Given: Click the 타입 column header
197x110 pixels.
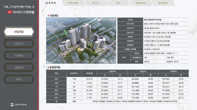Looking at the screenshot, I should pos(56,73).
